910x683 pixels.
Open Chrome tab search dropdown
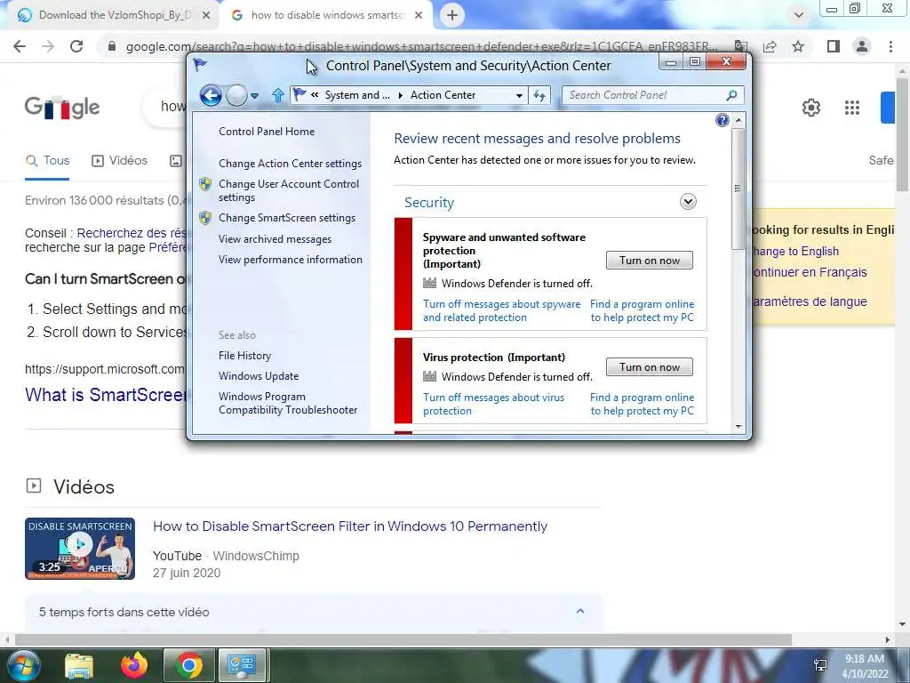coord(799,15)
